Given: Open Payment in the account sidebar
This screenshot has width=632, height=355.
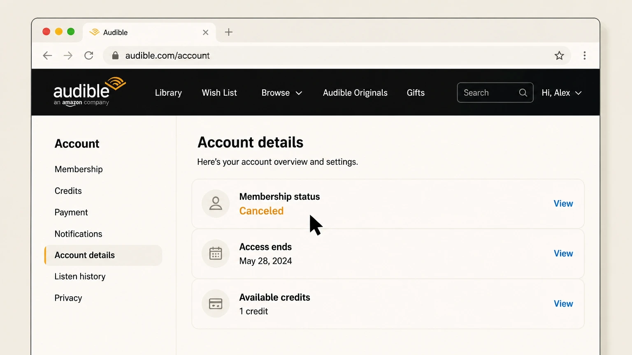Looking at the screenshot, I should coord(71,212).
